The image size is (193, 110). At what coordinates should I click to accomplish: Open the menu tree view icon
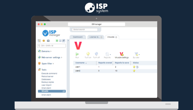[x=39, y=41]
